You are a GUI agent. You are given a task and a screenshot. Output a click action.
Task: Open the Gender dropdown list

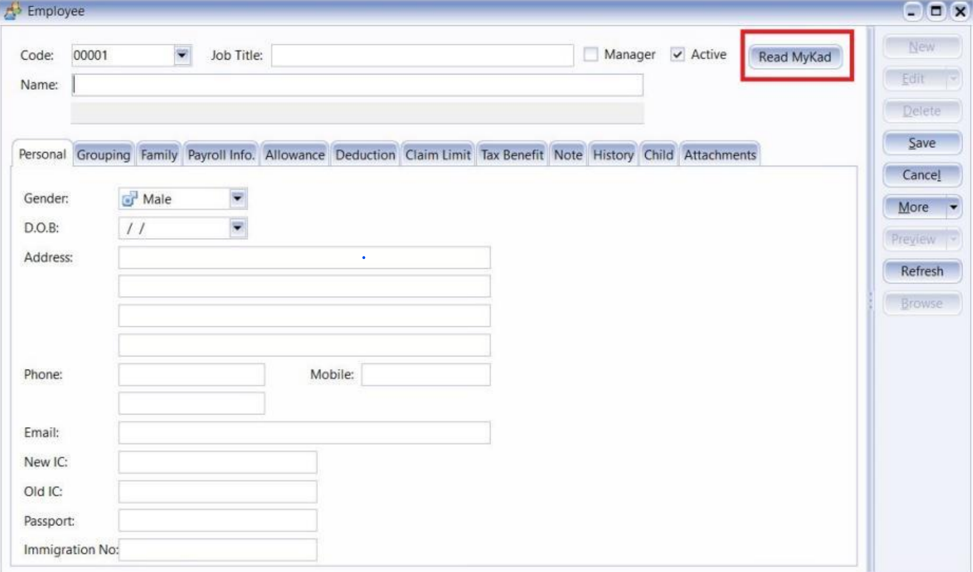238,199
